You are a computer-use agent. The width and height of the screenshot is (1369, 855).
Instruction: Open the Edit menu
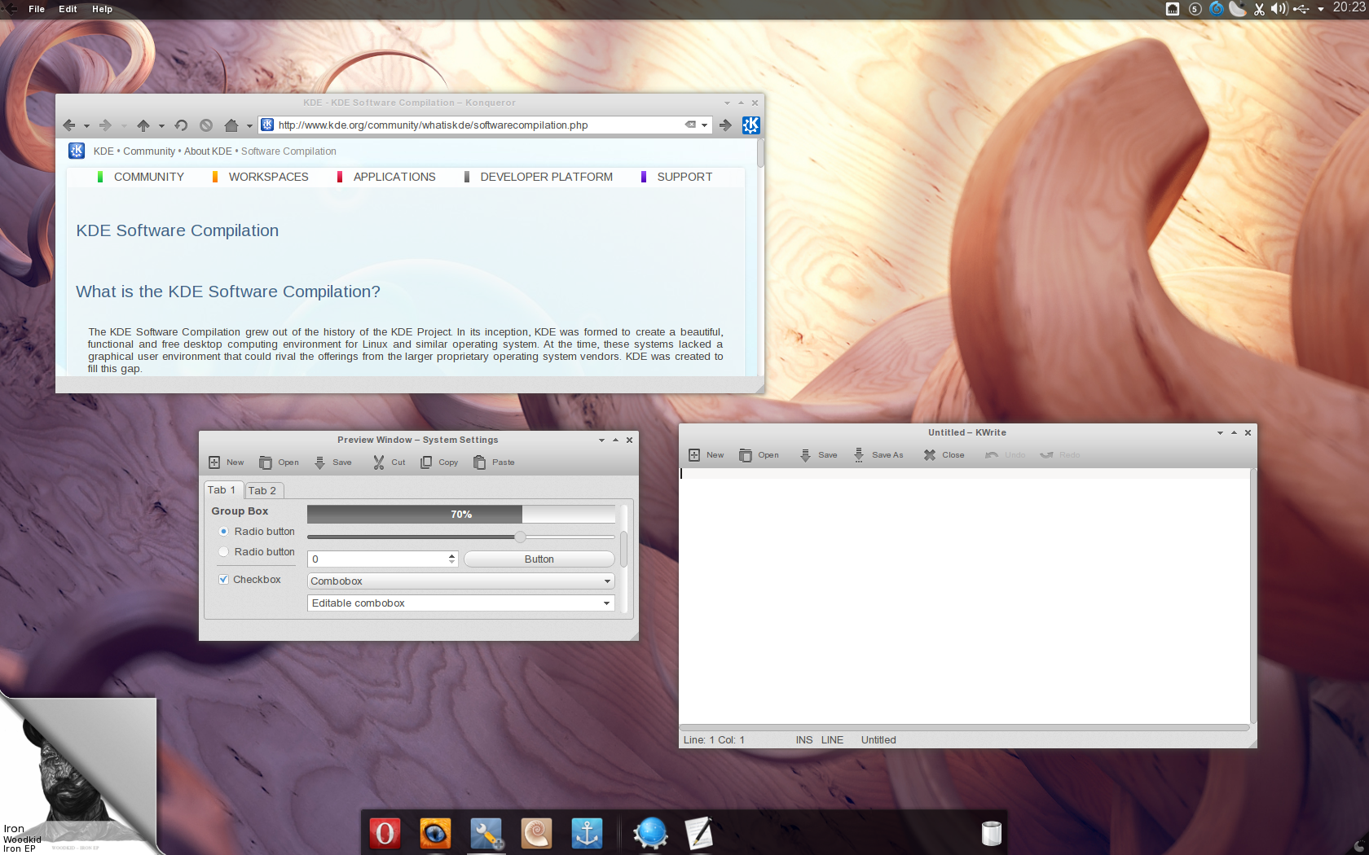tap(68, 9)
